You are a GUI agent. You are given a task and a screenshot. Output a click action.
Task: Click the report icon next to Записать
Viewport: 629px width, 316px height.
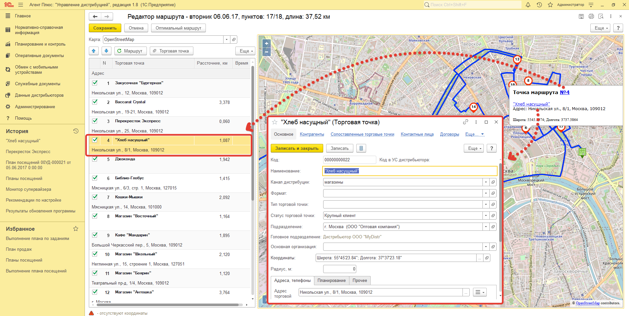coord(361,148)
